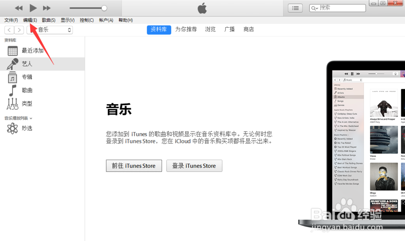Click the fast forward next track button
Screen dimensions: 405x241
[x=47, y=8]
